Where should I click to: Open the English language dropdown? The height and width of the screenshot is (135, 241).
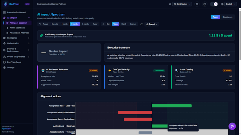[230, 4]
